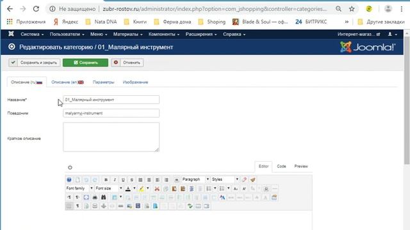Click the Cleanup code broom icon

[252, 180]
